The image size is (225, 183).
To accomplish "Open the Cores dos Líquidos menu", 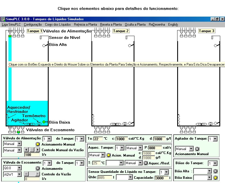I will [58, 24].
